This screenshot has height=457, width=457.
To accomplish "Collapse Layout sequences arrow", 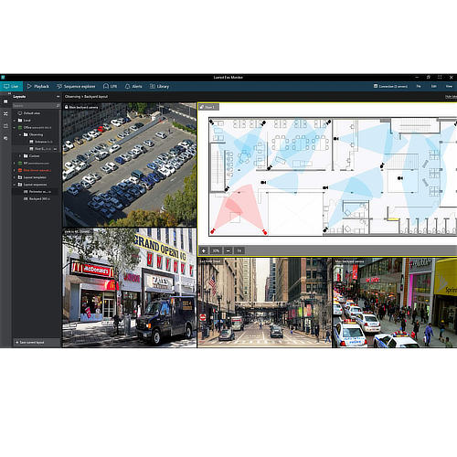I will (x=15, y=185).
